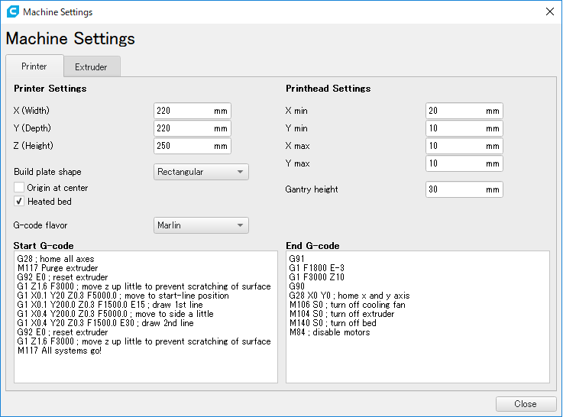
Task: Click the 'G90' line in End G-code
Action: coord(296,286)
